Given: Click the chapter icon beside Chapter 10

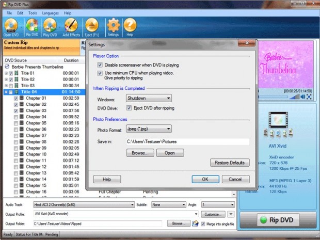Looking at the screenshot, I should (22, 154).
